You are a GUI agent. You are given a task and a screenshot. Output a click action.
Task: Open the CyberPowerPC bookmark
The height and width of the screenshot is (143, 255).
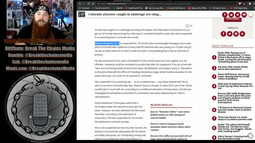click(x=134, y=8)
